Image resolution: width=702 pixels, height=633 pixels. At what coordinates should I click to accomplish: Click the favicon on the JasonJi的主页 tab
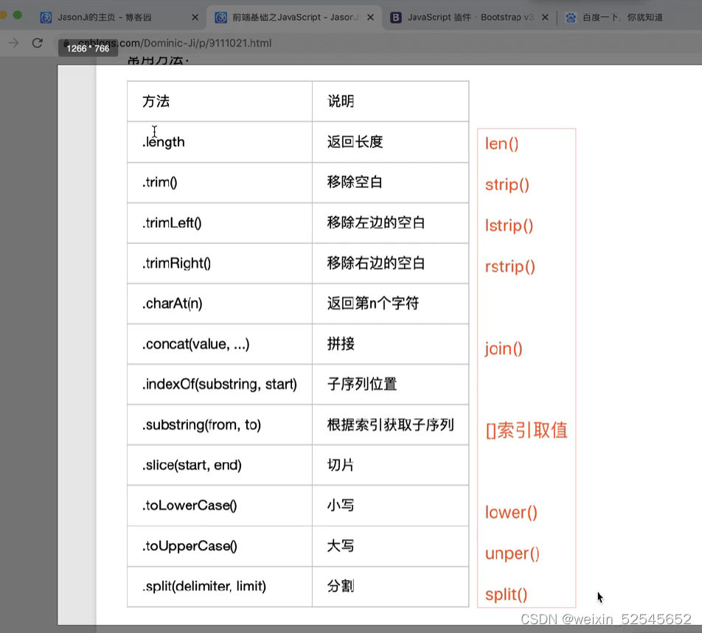click(46, 17)
